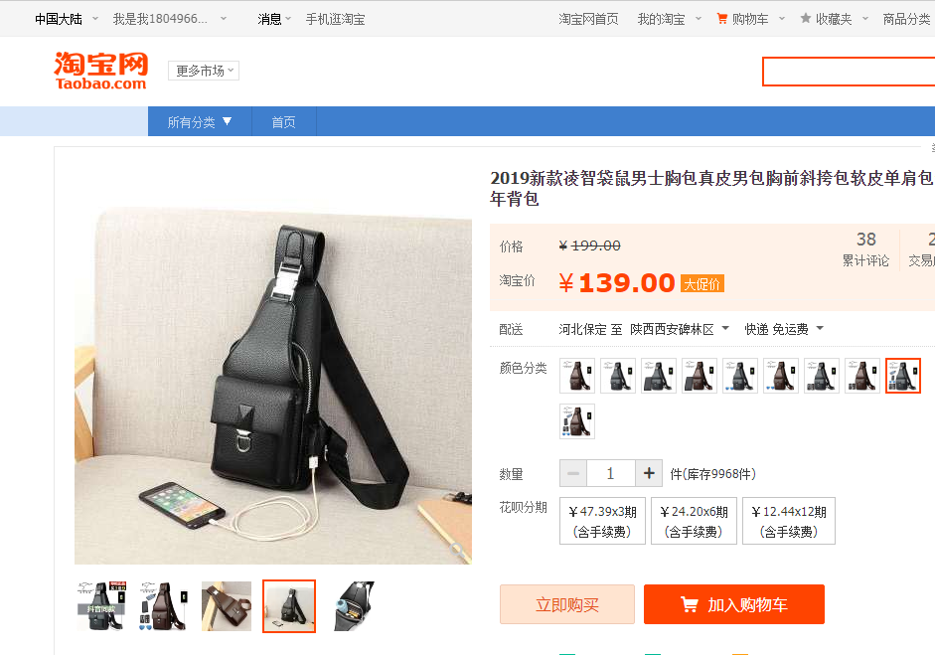
Task: Expand the 快递 免运费 shipping dropdown
Action: (x=784, y=329)
